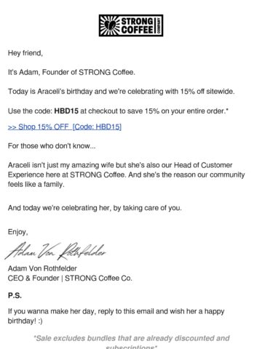Click the 'Hey friend,' greeting line

click(25, 53)
